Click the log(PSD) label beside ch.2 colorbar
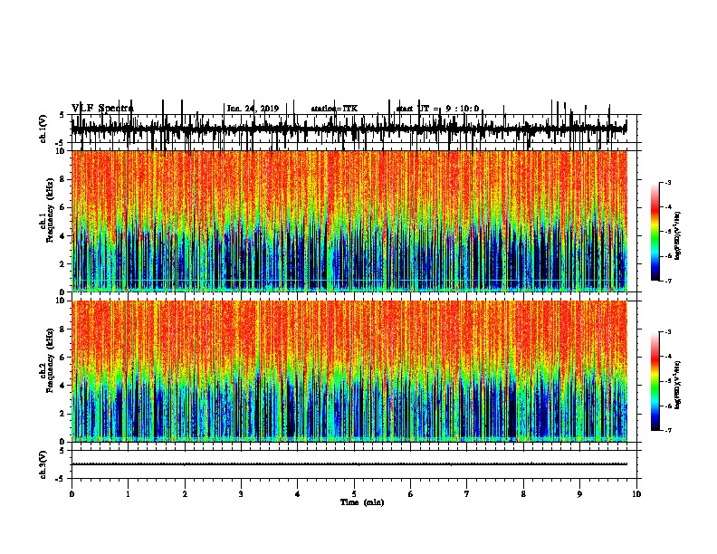Screen dimensions: 717x554 (x=678, y=385)
